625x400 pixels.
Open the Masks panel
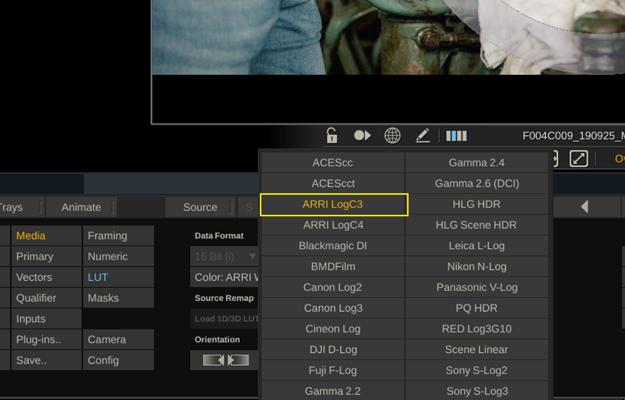tap(118, 298)
